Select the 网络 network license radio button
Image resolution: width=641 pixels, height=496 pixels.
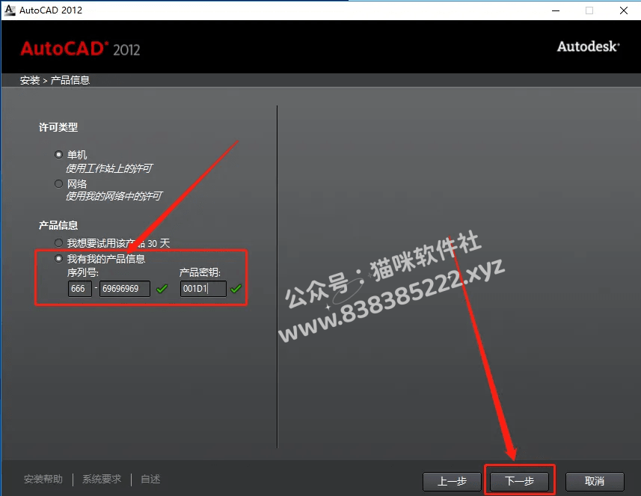58,183
